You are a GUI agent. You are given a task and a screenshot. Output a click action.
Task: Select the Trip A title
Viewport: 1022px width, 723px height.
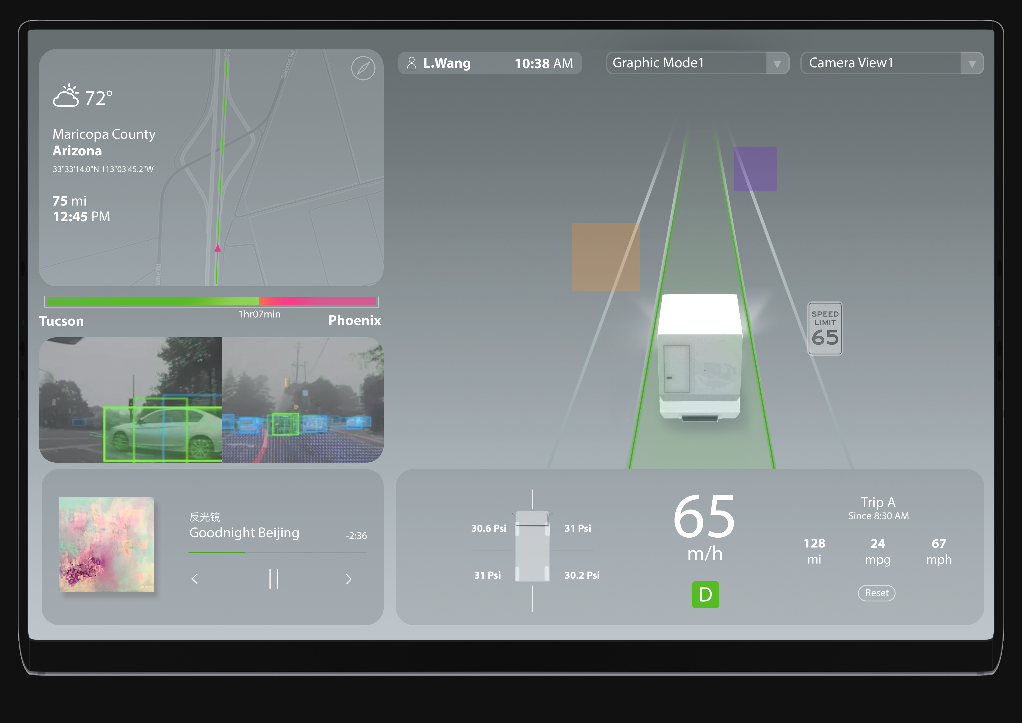click(878, 502)
